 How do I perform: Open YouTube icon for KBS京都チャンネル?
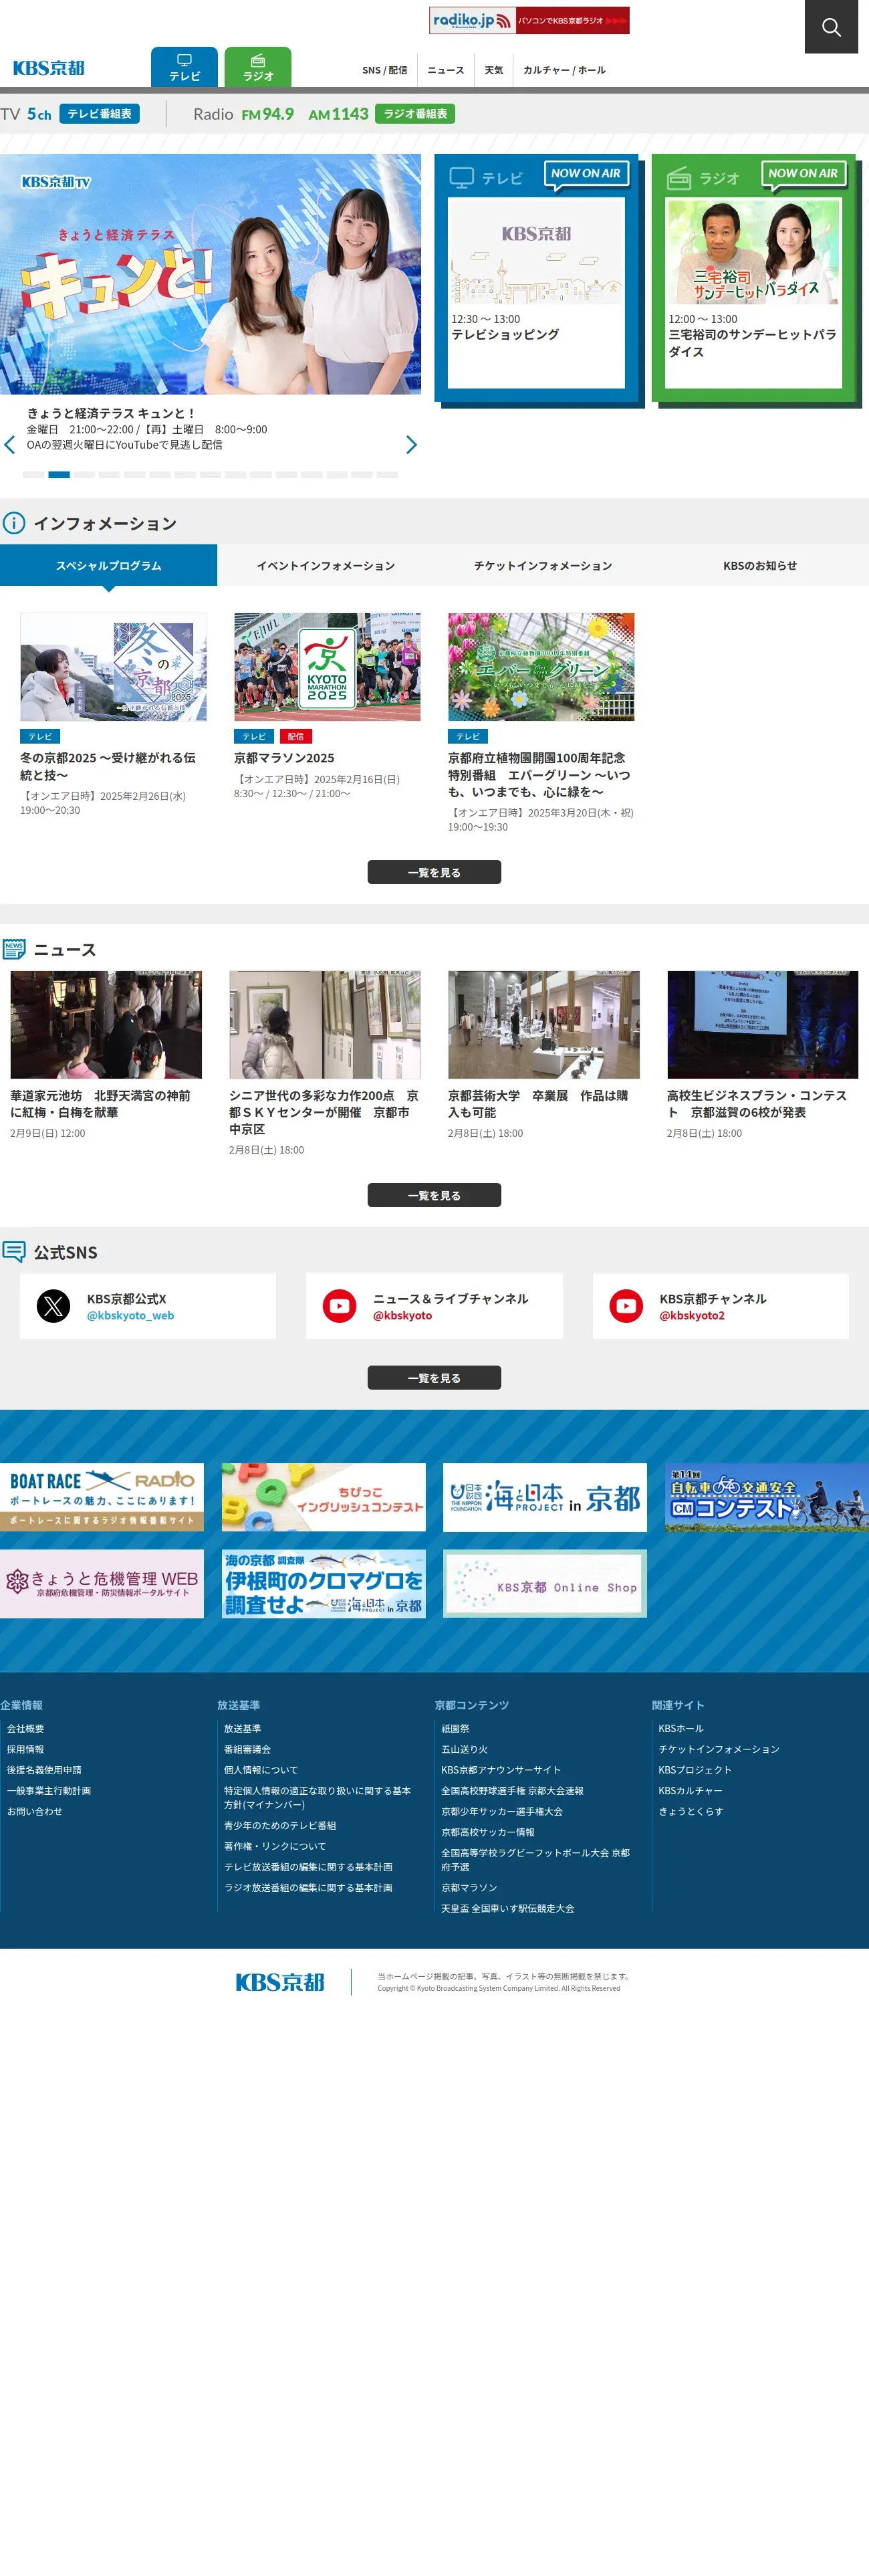(x=627, y=1306)
